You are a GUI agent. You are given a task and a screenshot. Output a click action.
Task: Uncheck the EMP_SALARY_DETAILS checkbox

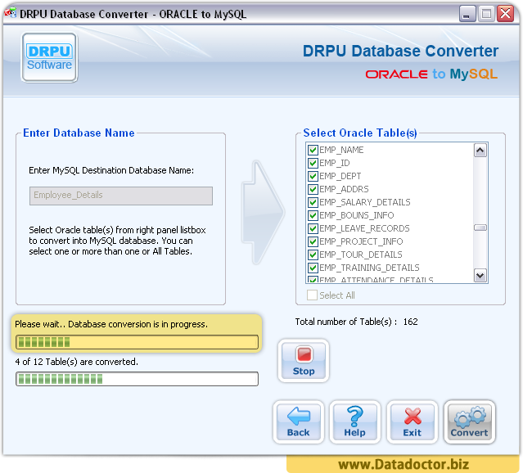[313, 202]
